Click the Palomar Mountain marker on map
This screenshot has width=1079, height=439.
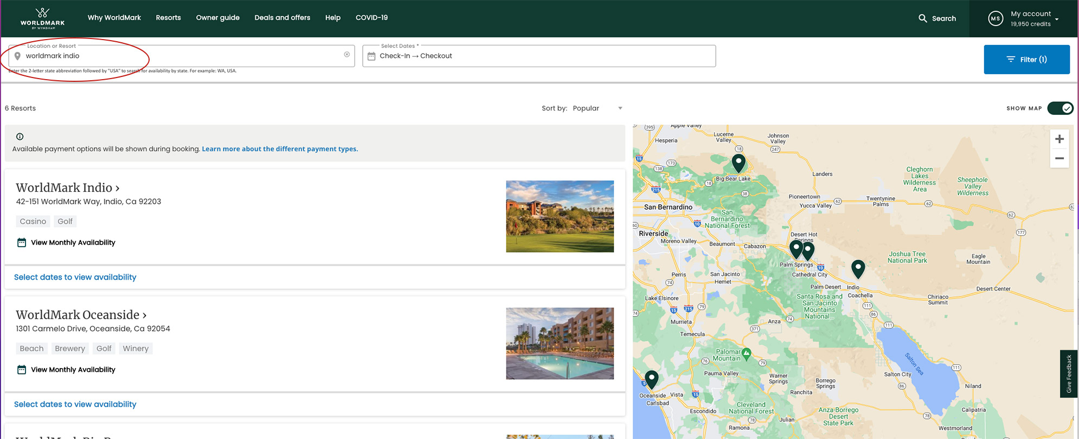746,354
